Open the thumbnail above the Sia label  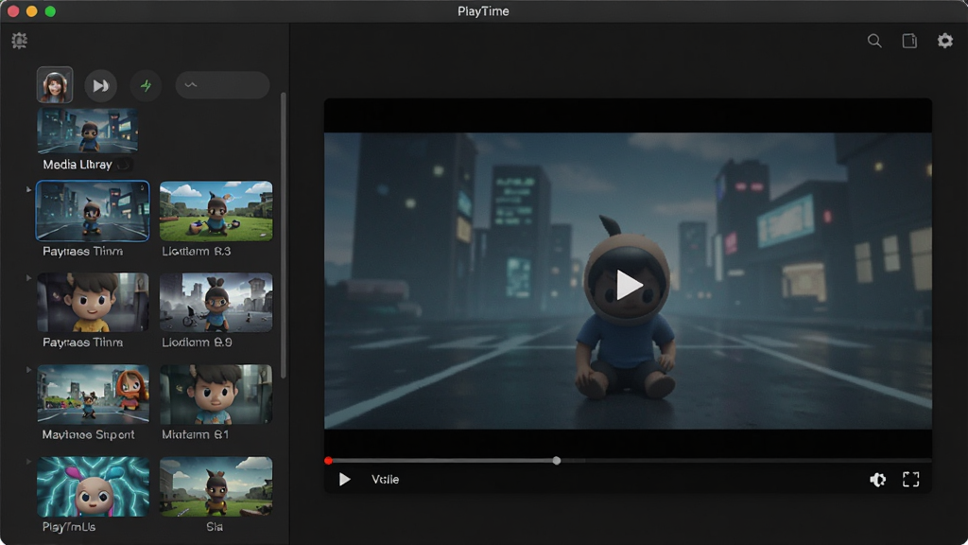pyautogui.click(x=216, y=486)
